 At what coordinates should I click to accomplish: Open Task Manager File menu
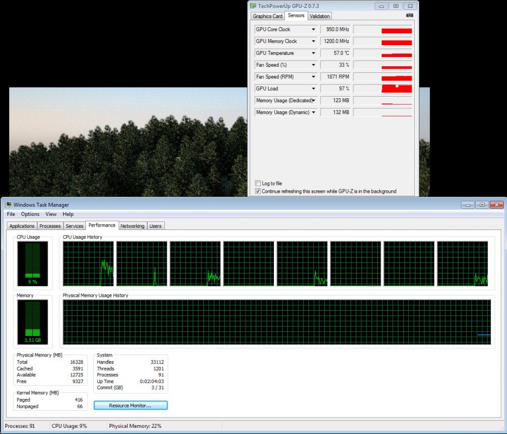point(11,214)
